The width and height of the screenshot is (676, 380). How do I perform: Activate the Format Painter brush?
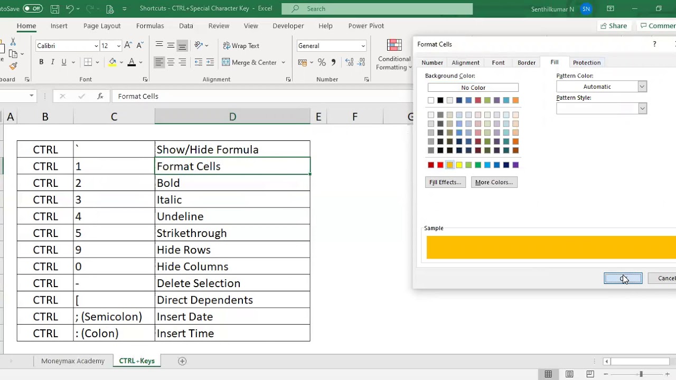13,66
